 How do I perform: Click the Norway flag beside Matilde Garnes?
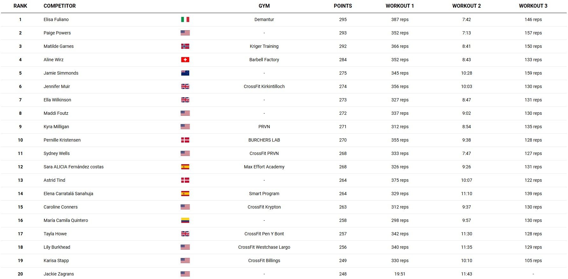tap(185, 46)
